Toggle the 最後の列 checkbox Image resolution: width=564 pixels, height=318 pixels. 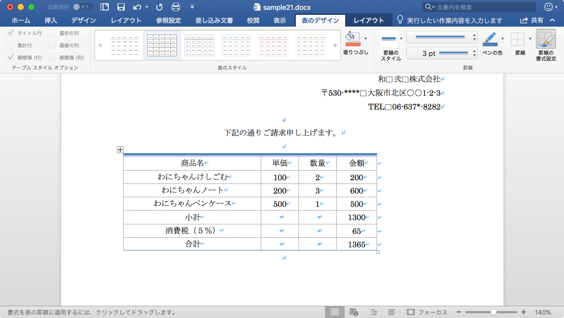click(x=52, y=45)
